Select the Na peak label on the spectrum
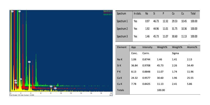This screenshot has width=210, height=105. (x=16, y=83)
